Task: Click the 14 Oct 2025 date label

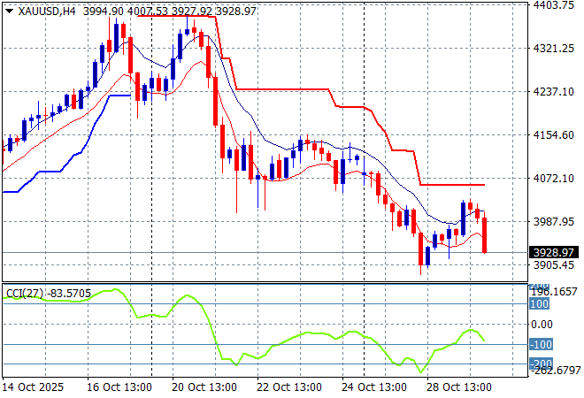Action: [35, 387]
